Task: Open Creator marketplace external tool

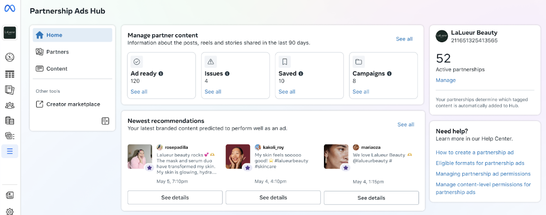Action: tap(73, 104)
